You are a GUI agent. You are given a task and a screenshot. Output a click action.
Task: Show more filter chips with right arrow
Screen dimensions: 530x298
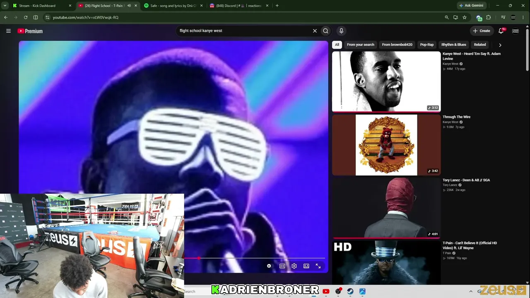(x=500, y=45)
